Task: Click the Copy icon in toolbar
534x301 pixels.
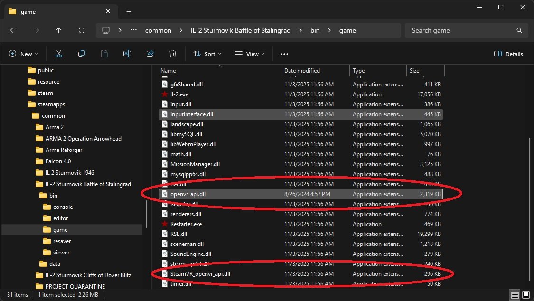Action: pos(82,54)
